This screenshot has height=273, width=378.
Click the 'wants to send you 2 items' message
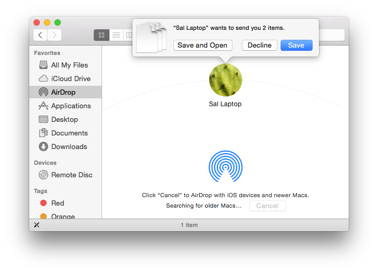point(229,28)
